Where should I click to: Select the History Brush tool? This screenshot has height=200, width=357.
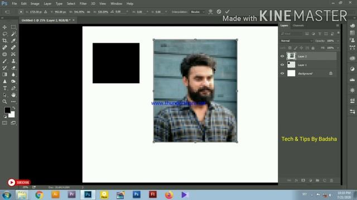[4, 68]
